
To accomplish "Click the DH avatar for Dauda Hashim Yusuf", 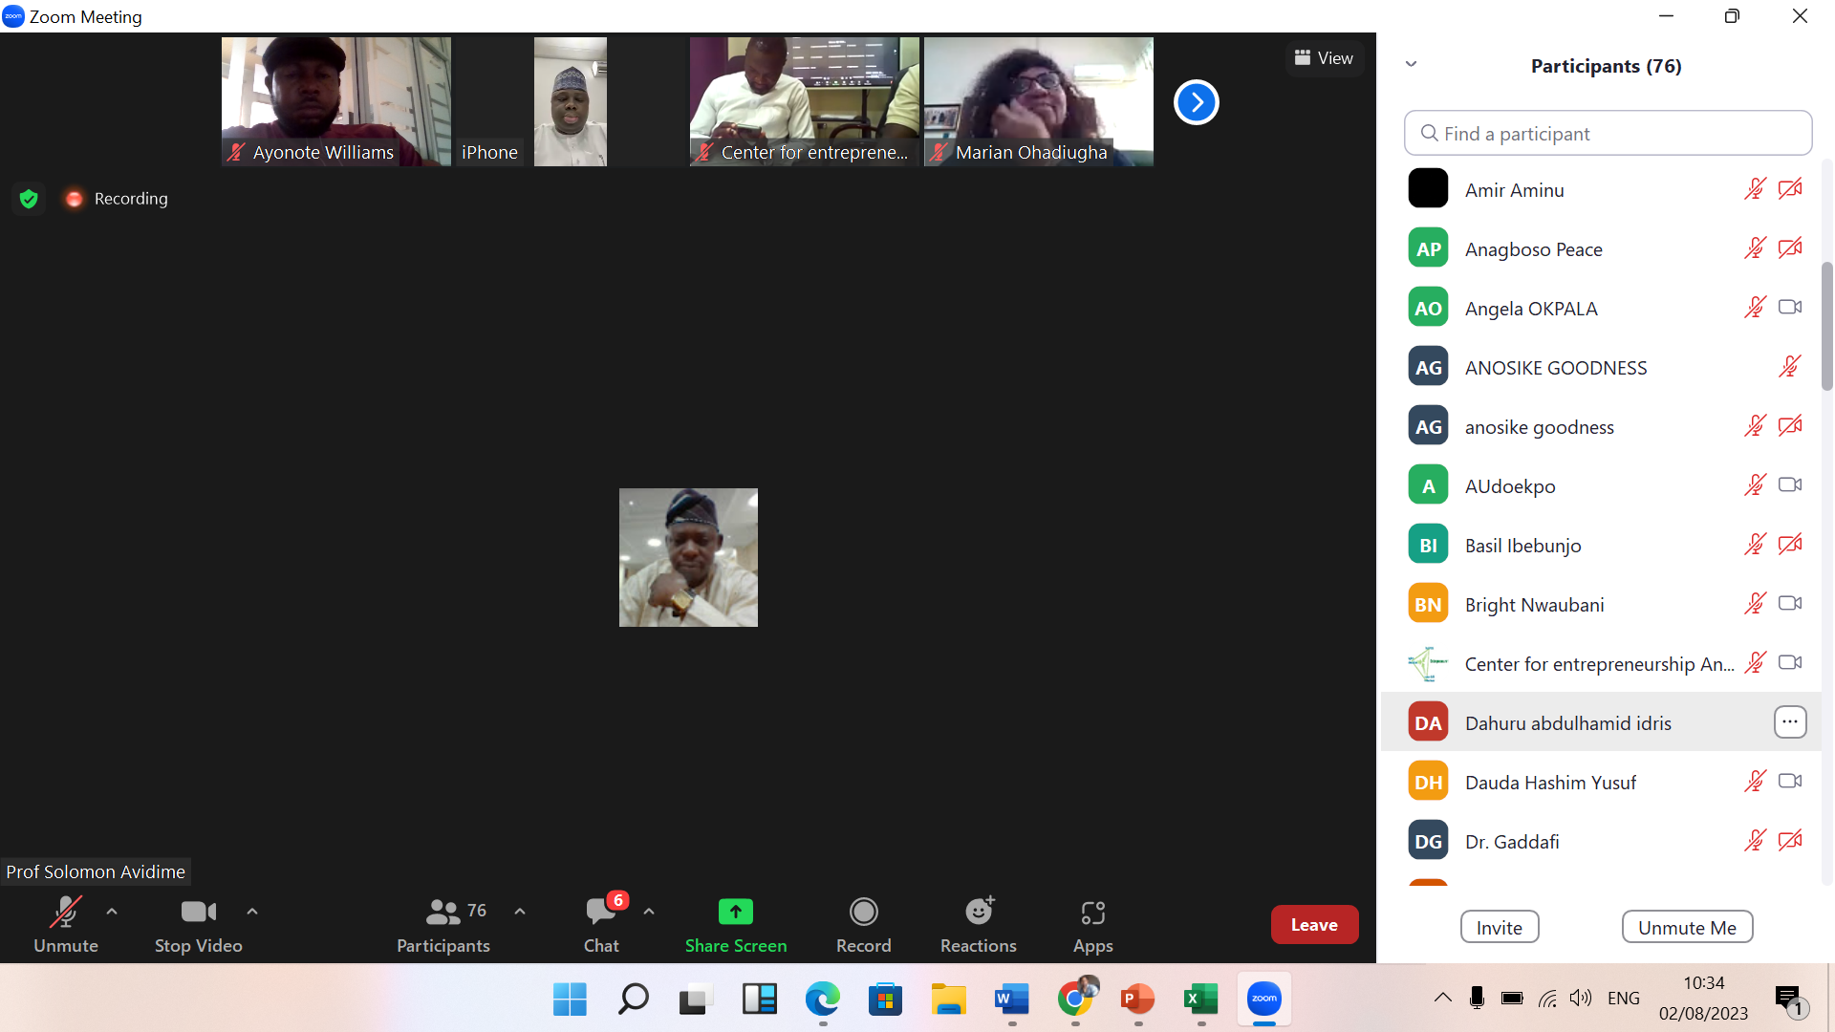I will 1428,782.
